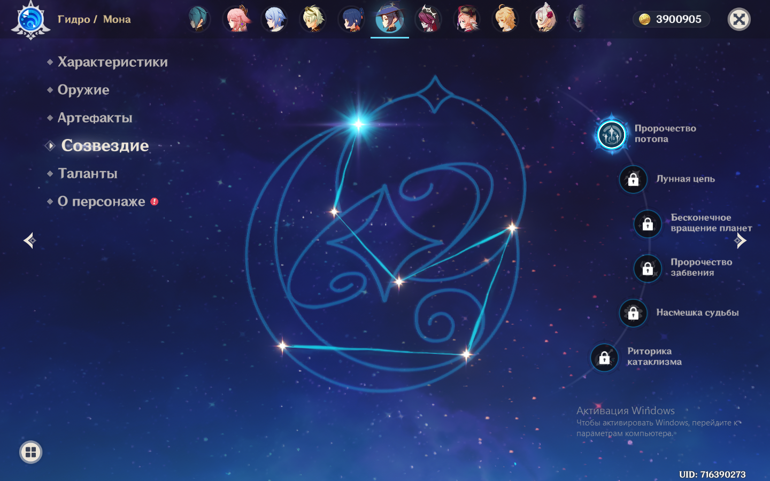770x481 pixels.
Task: Select the locked Насмешка судьбы icon
Action: pyautogui.click(x=633, y=313)
